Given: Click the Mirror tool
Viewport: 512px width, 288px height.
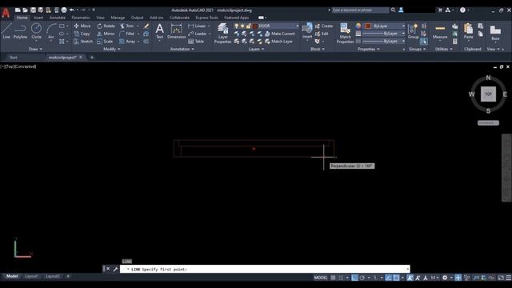Looking at the screenshot, I should (106, 34).
